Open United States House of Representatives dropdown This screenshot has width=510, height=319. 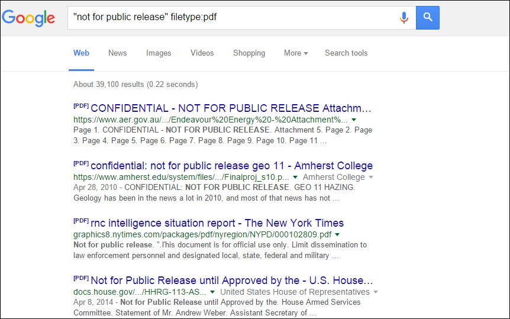point(375,292)
